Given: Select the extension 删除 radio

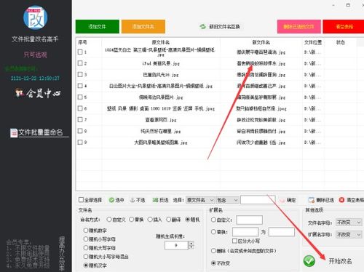Looking at the screenshot, I should pyautogui.click(x=213, y=251).
